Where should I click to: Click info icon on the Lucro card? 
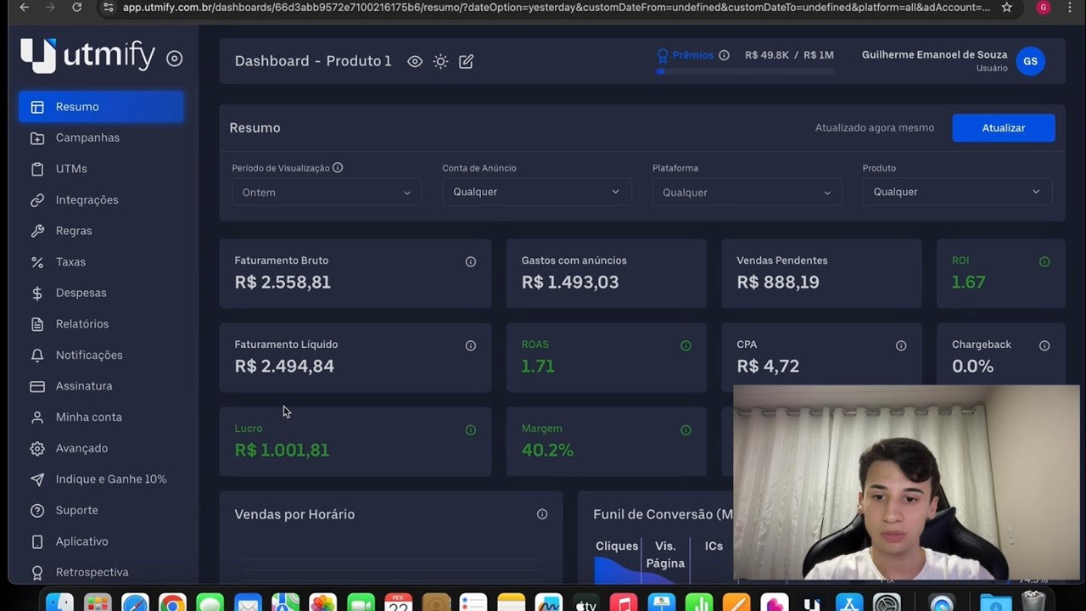click(x=471, y=430)
